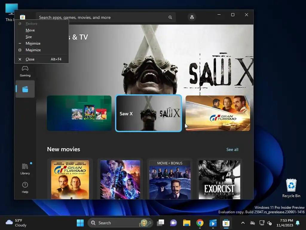This screenshot has width=306, height=230.
Task: Click the Bing highlight icon in search box
Action: coord(145,223)
